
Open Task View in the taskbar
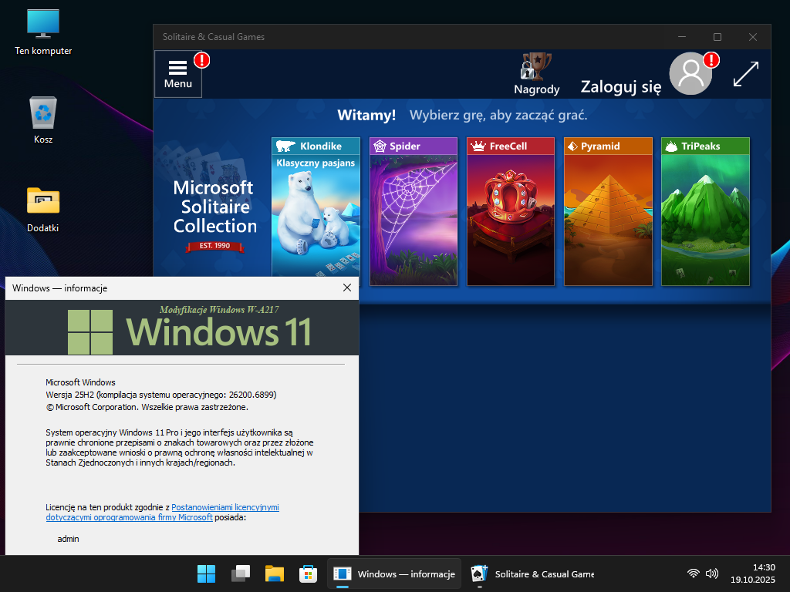pos(241,574)
